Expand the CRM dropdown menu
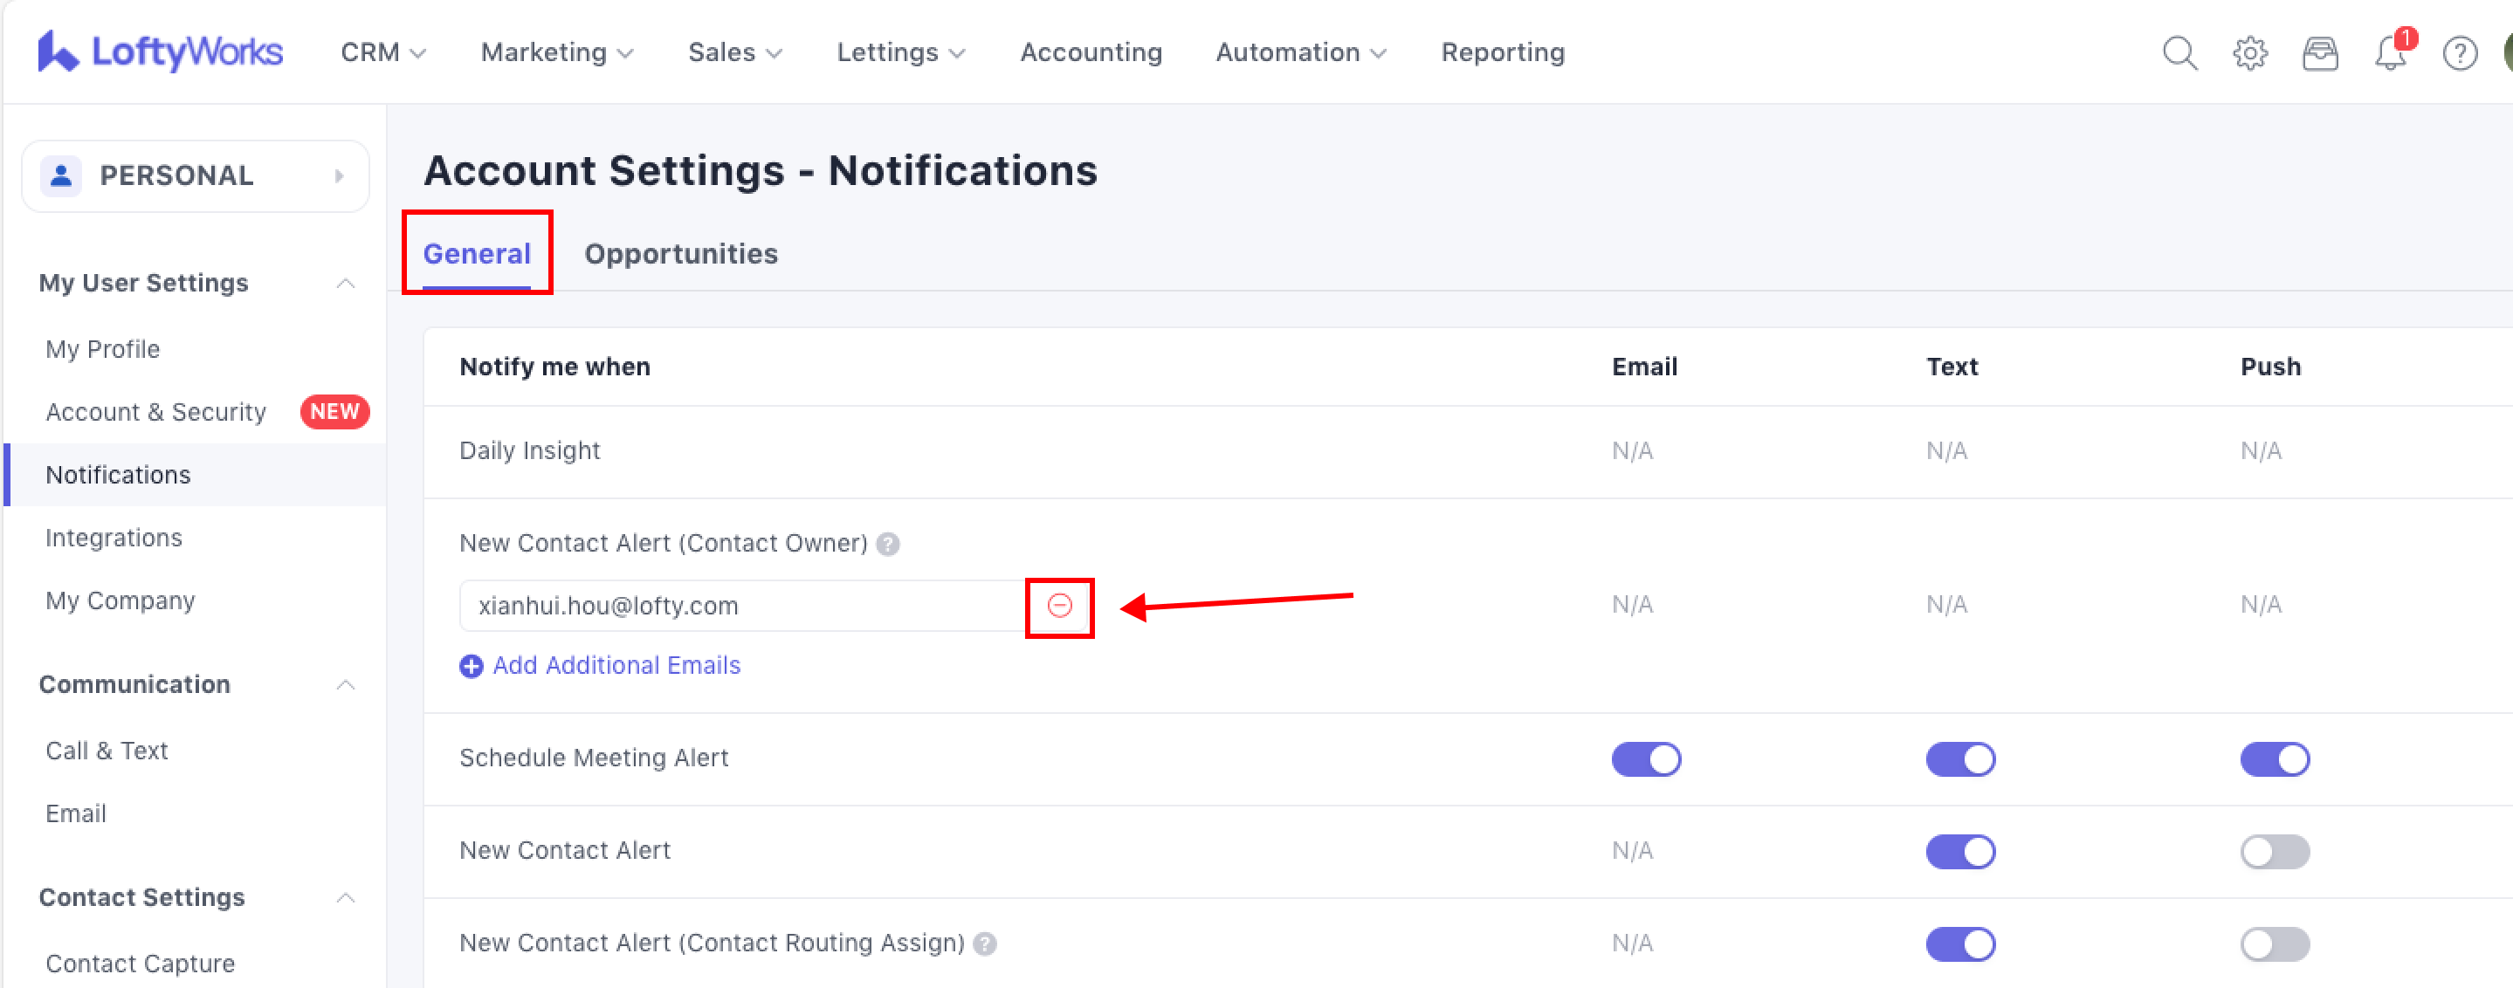 point(382,52)
